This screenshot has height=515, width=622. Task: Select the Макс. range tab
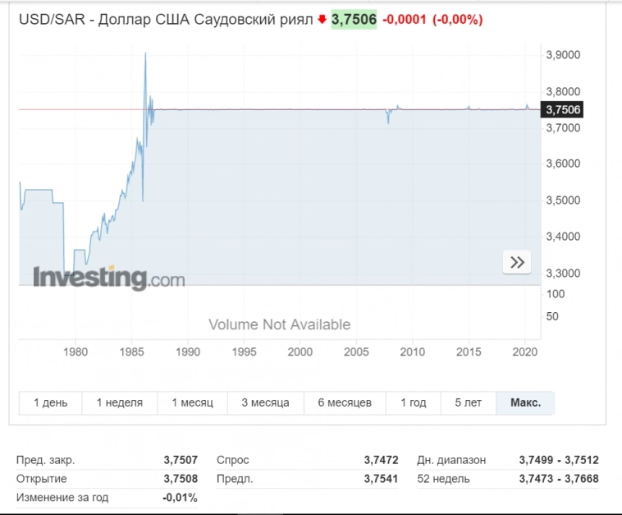525,402
